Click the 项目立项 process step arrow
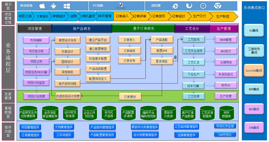 [25, 16]
